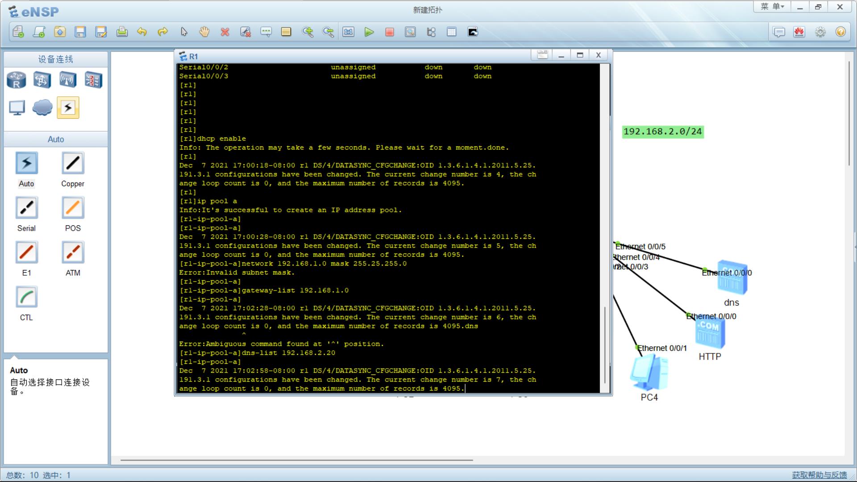
Task: Click the New Topology toolbar icon
Action: tap(18, 32)
